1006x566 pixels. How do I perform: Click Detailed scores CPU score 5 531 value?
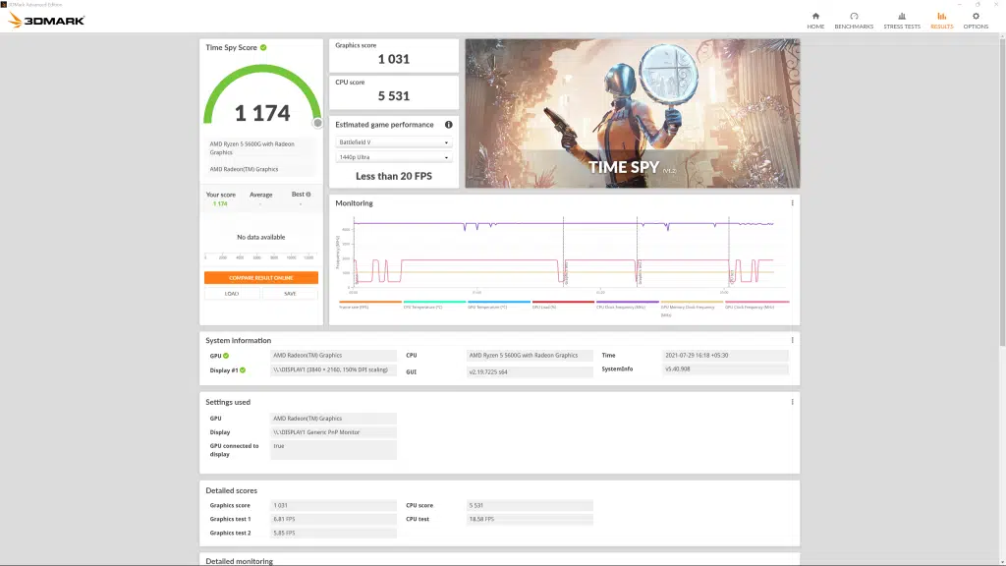(530, 506)
